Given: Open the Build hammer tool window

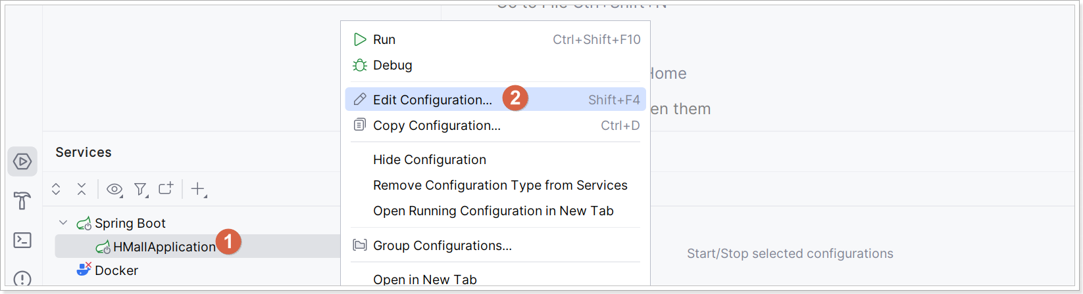Looking at the screenshot, I should pyautogui.click(x=22, y=201).
